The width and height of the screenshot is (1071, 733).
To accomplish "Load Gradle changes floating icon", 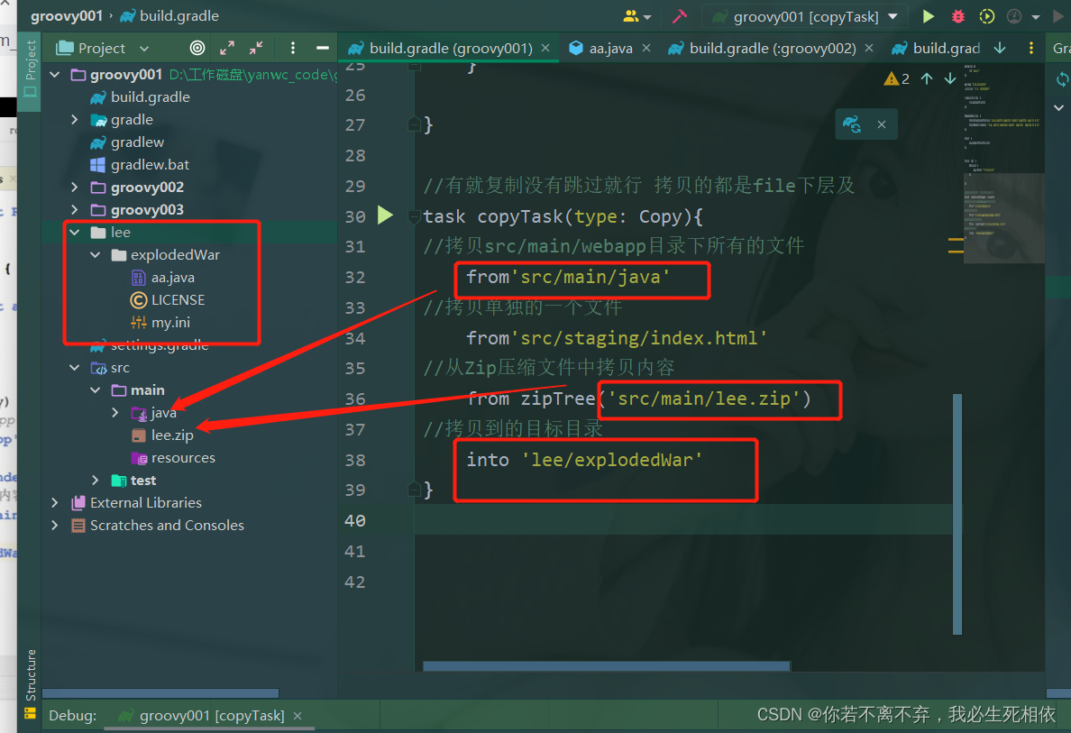I will pos(852,124).
